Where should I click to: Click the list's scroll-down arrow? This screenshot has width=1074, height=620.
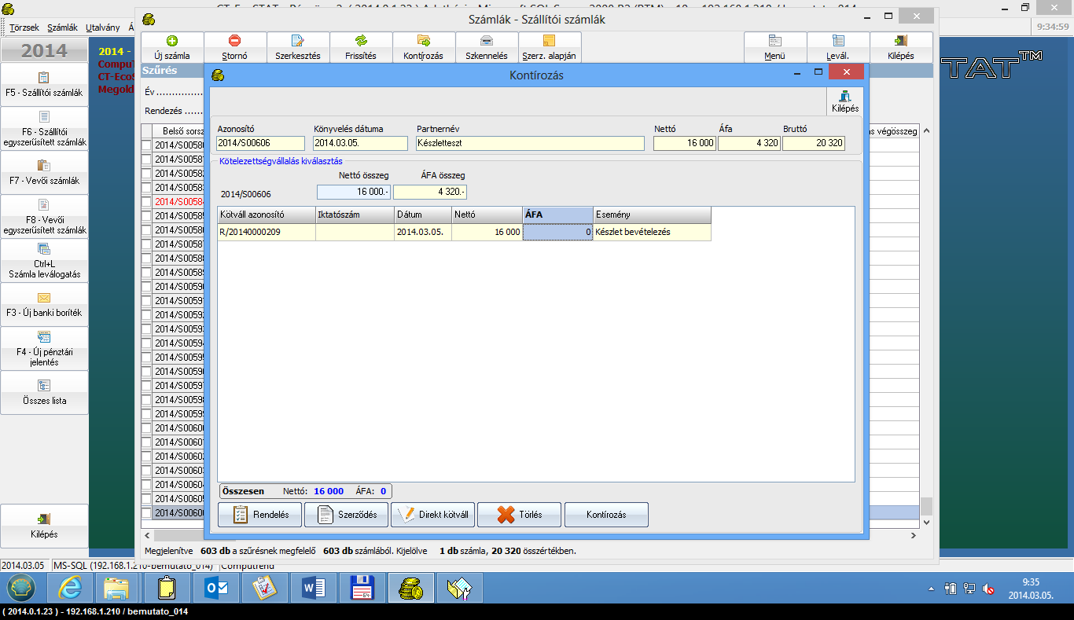point(926,522)
